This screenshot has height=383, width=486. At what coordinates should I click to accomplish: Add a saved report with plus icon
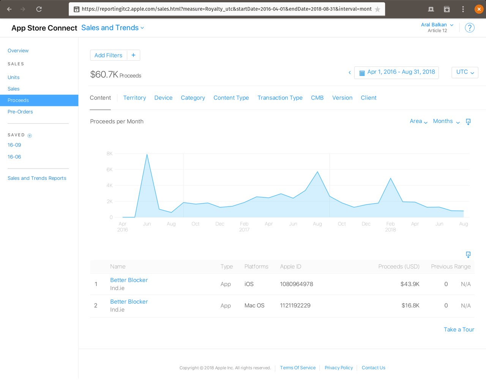(x=30, y=136)
